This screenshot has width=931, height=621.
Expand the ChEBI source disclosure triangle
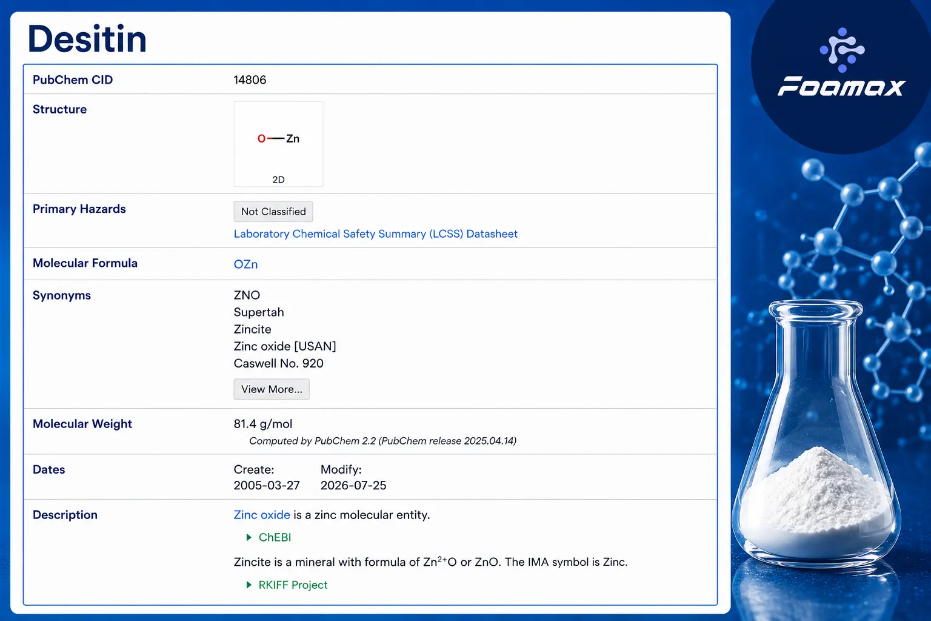click(x=249, y=537)
